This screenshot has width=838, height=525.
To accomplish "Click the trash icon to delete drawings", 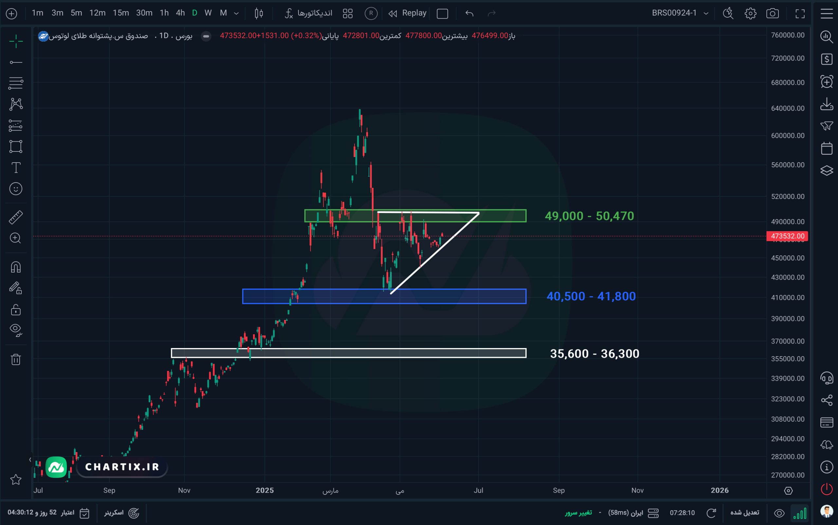I will pos(16,359).
